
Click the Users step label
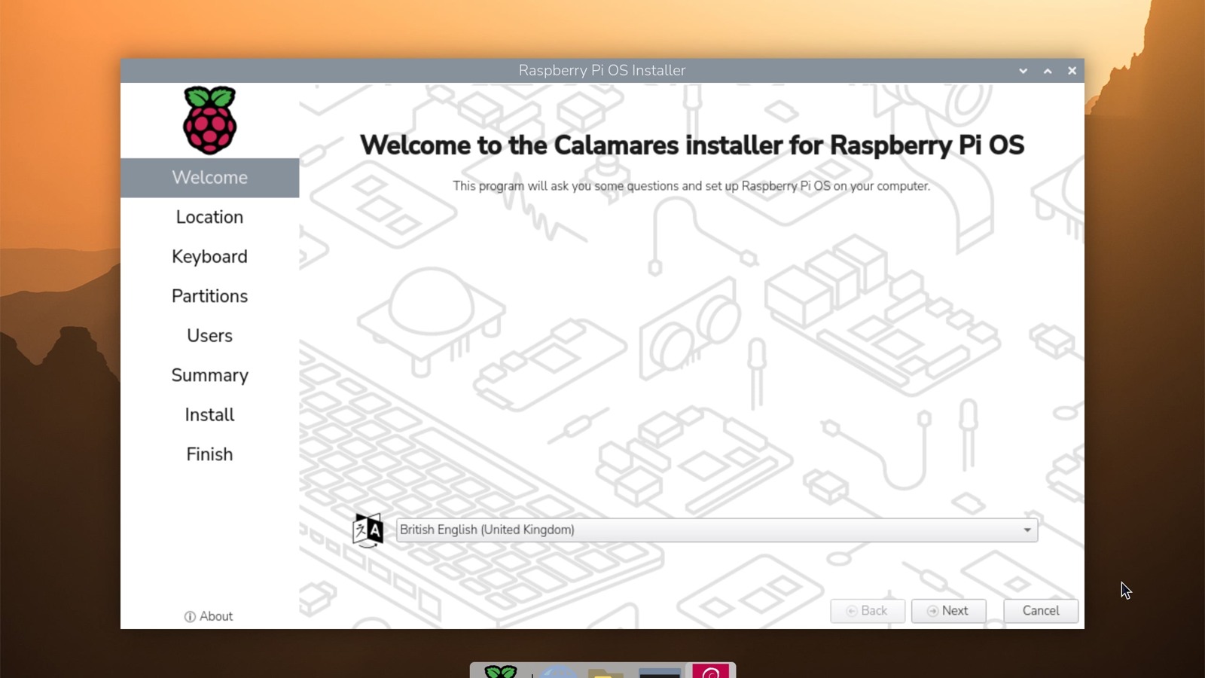209,336
